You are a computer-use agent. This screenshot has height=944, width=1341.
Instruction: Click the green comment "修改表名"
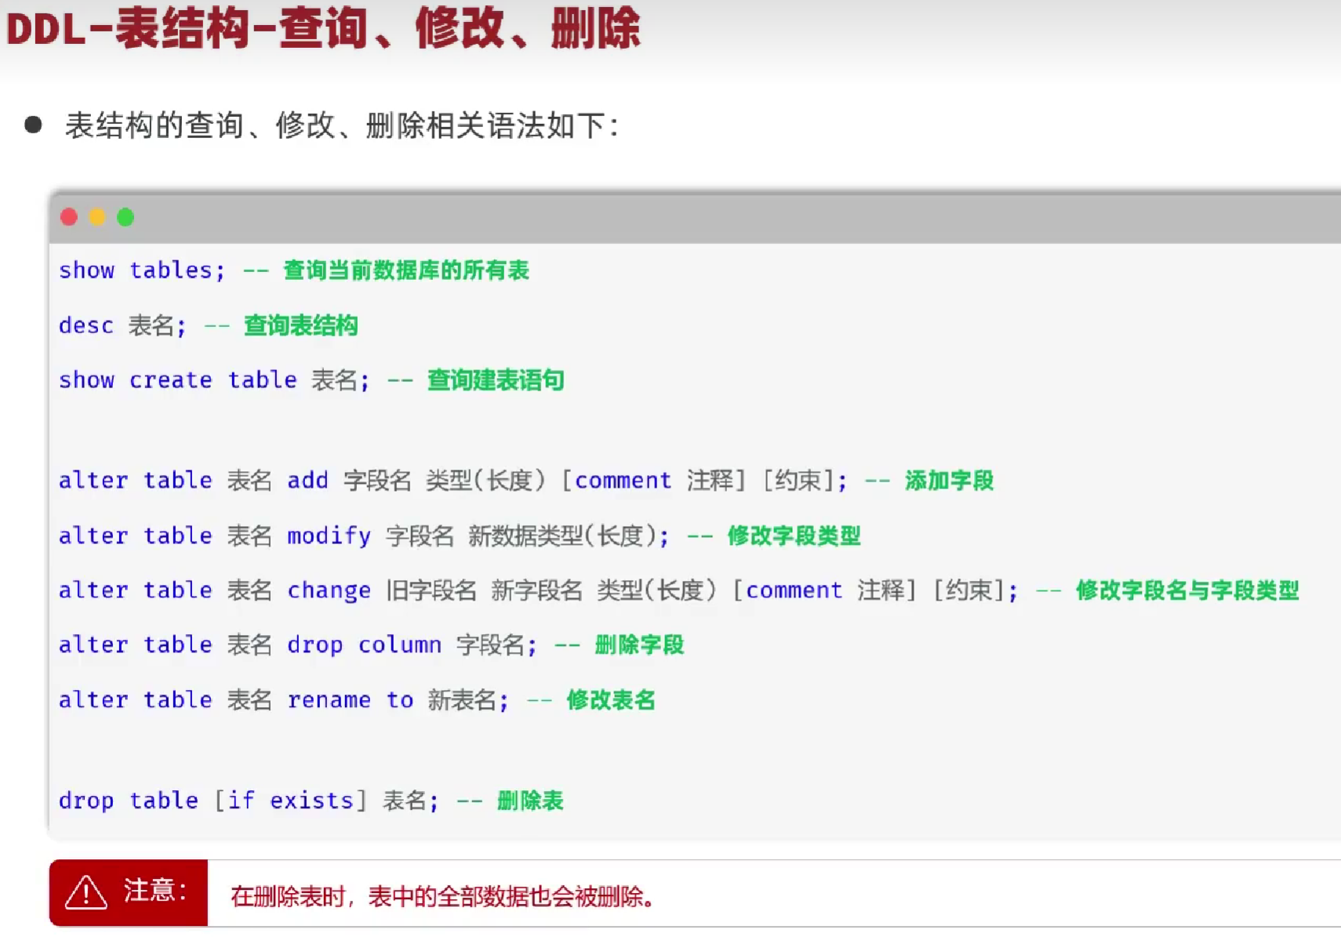point(611,700)
